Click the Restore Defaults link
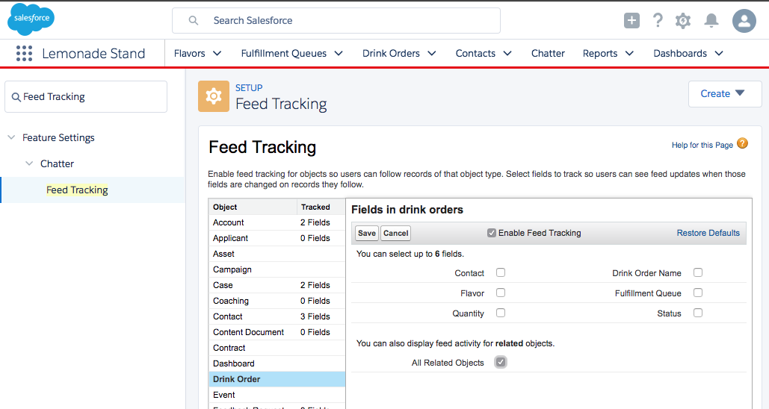The height and width of the screenshot is (409, 769). pyautogui.click(x=708, y=233)
